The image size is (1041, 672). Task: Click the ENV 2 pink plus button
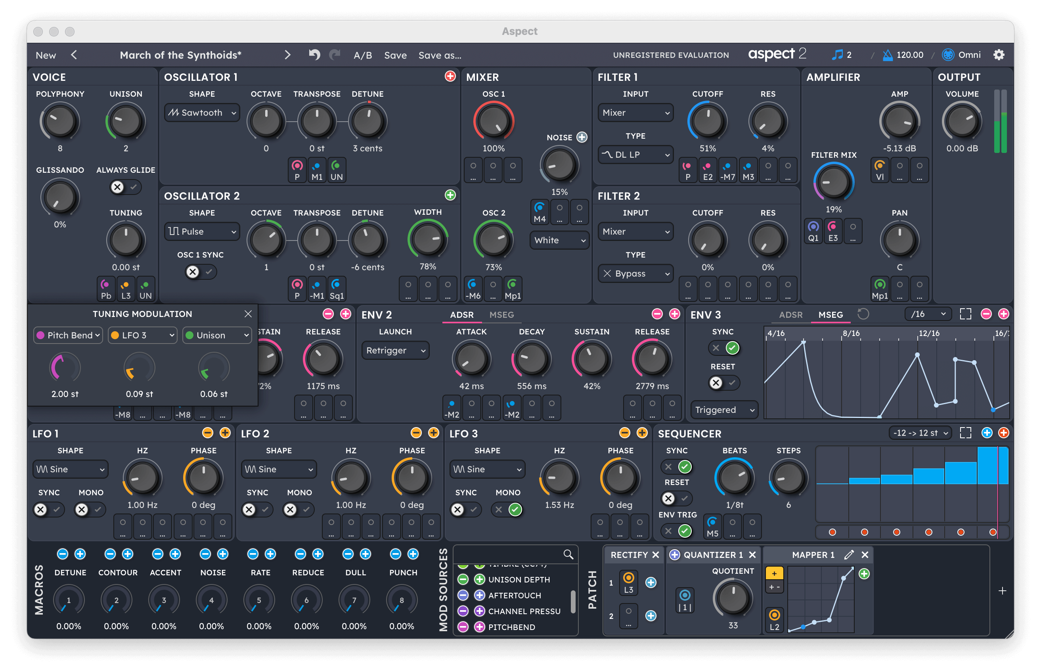pos(674,314)
